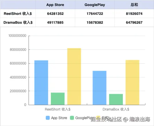Click the 100000000 y-axis label
The image size is (154, 126).
pos(17,36)
